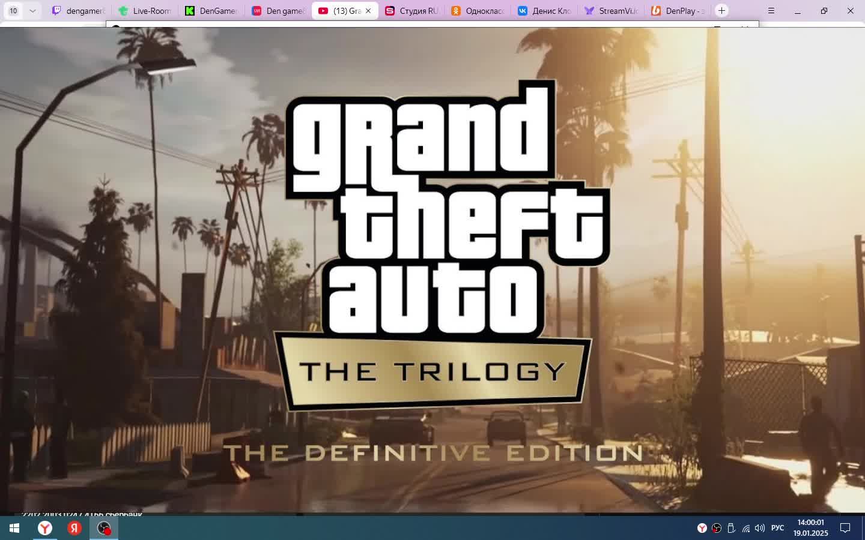
Task: Open the taskbar clock and date
Action: (x=810, y=528)
